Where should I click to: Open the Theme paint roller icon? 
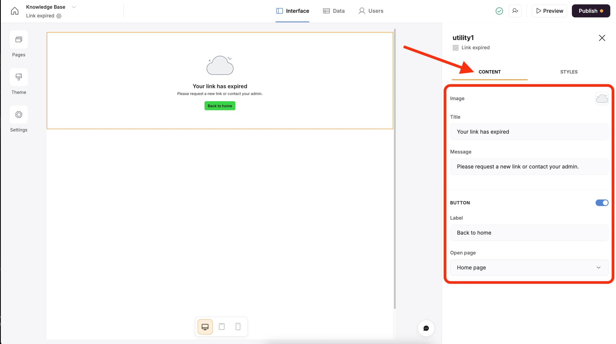tap(19, 77)
